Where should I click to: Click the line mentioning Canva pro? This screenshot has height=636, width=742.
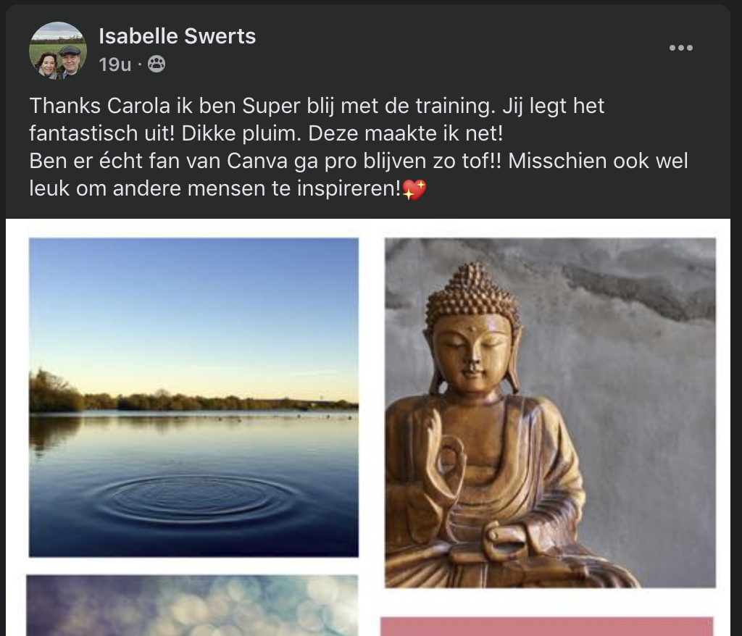pos(358,161)
